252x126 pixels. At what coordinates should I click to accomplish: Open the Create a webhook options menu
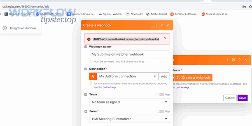click(156, 25)
